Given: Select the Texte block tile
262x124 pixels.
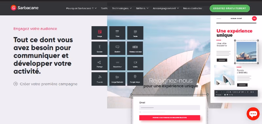Looking at the screenshot, I should (x=135, y=33).
